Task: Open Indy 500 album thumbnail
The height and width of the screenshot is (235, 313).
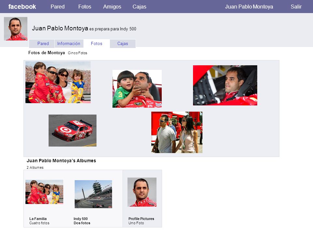Action: pyautogui.click(x=93, y=194)
